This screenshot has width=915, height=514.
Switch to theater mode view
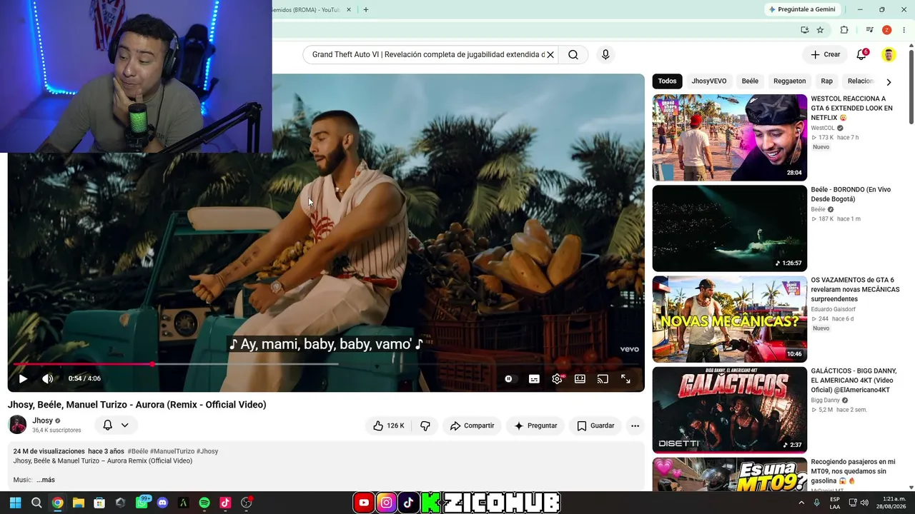click(580, 379)
